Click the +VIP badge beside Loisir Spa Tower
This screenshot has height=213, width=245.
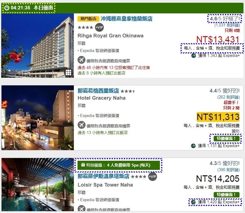pyautogui.click(x=152, y=177)
